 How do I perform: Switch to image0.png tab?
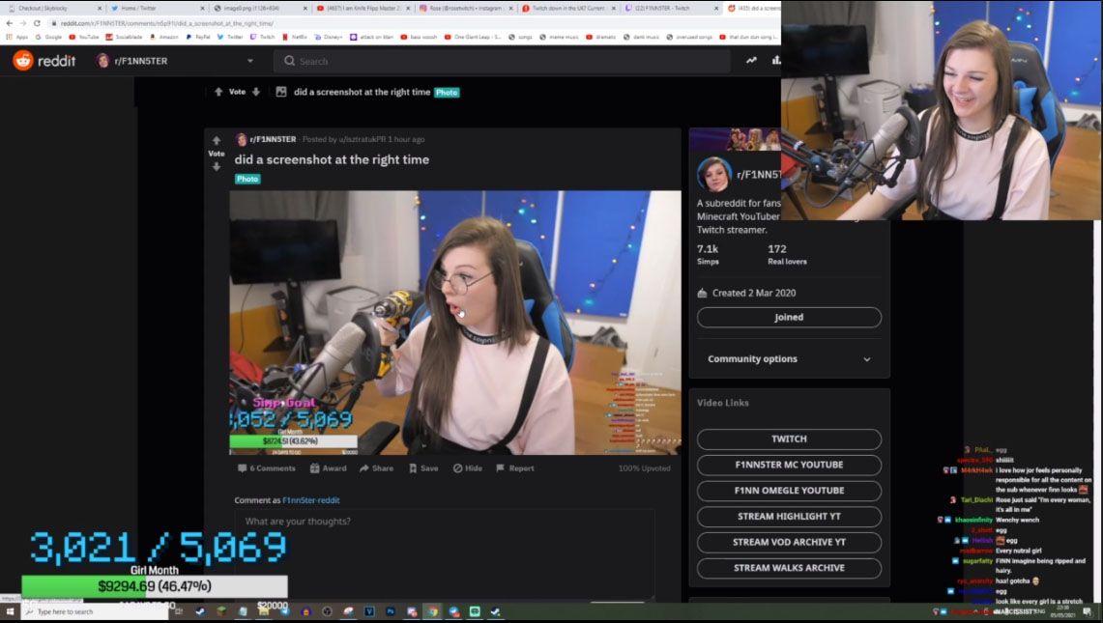tap(260, 9)
